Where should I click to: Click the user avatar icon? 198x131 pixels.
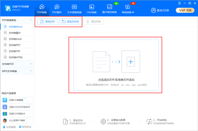pyautogui.click(x=153, y=10)
